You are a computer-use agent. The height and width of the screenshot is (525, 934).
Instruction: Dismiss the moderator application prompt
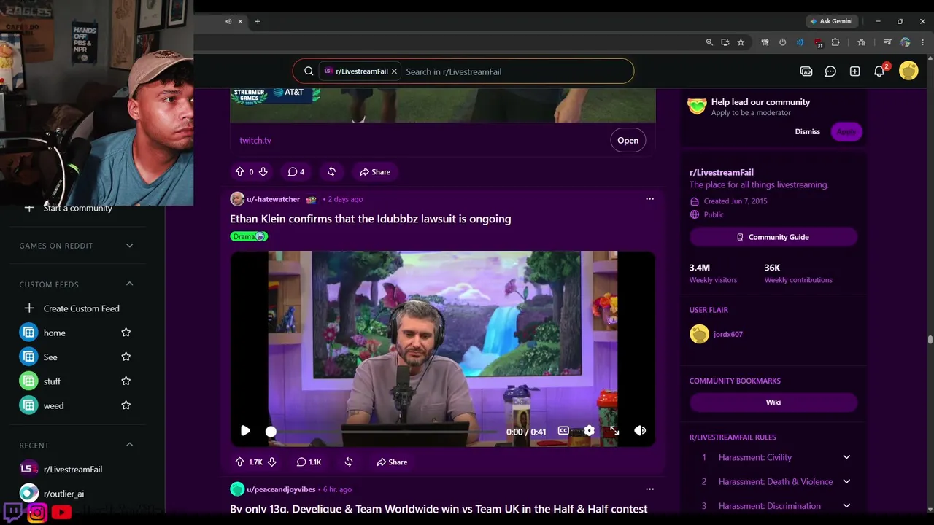(x=807, y=131)
